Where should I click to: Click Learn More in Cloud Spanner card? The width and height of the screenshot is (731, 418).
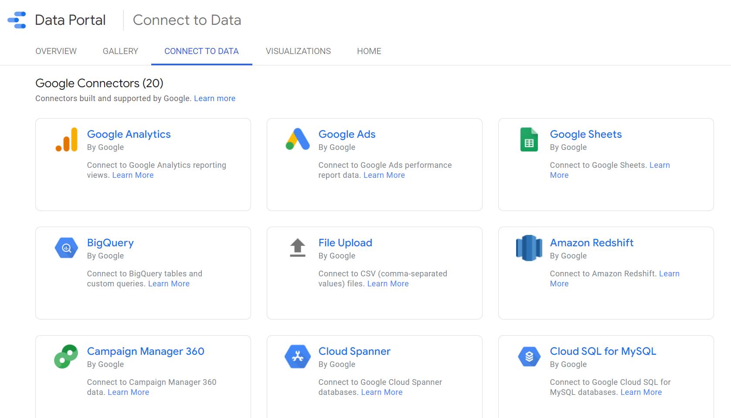tap(382, 392)
